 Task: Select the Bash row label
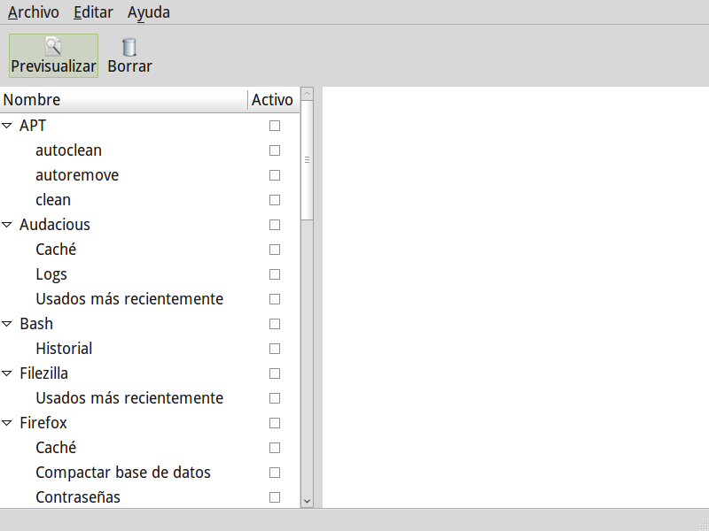point(36,324)
